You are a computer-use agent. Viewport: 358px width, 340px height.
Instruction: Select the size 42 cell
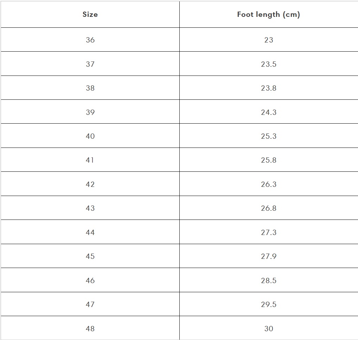click(x=90, y=184)
